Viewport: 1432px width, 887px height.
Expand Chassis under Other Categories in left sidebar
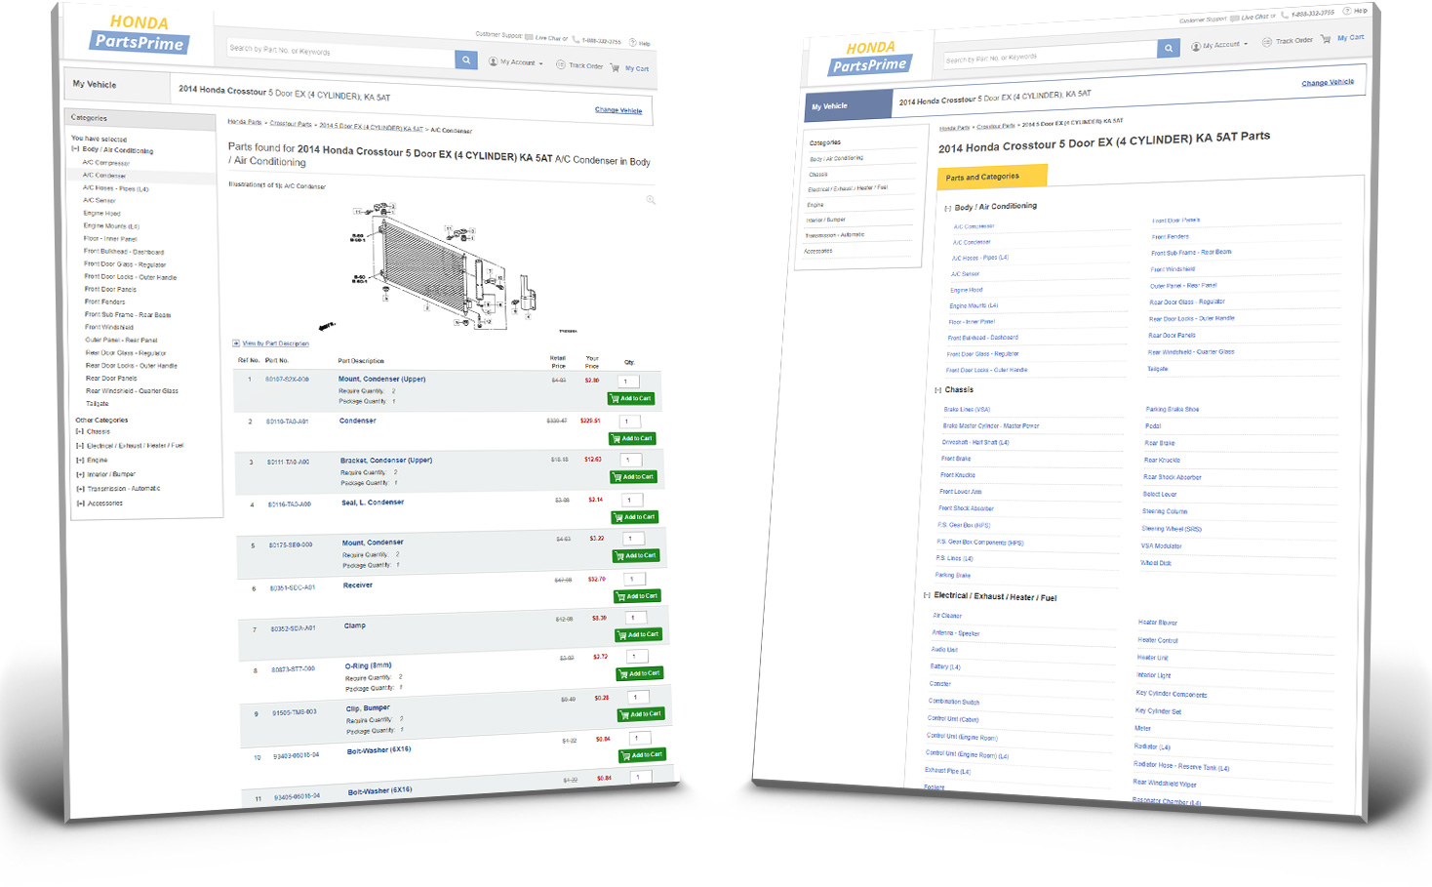[79, 431]
